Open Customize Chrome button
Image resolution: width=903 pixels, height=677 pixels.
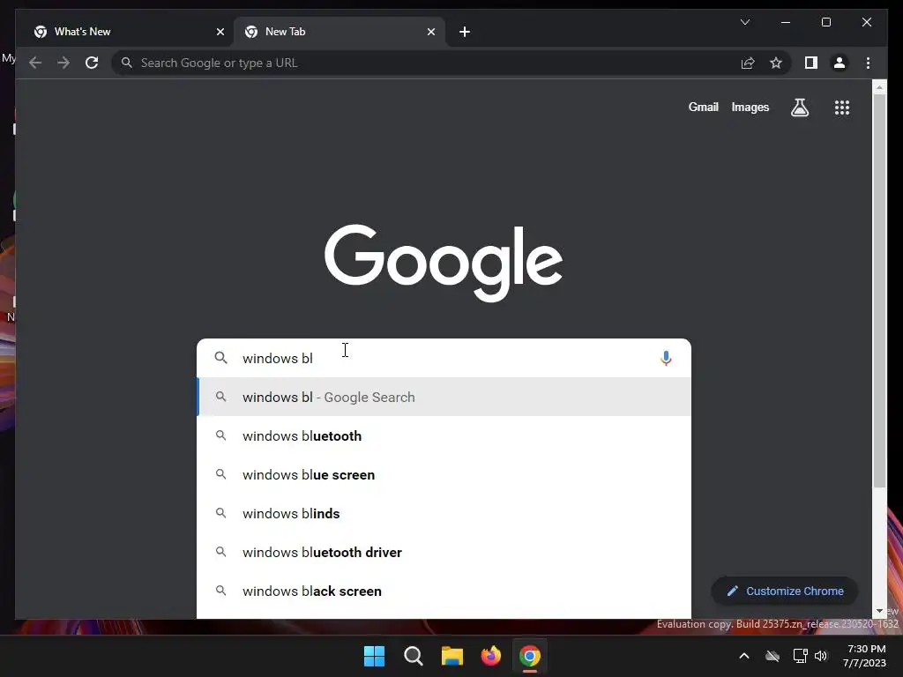(784, 591)
